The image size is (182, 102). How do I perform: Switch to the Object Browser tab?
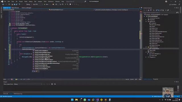[15, 8]
